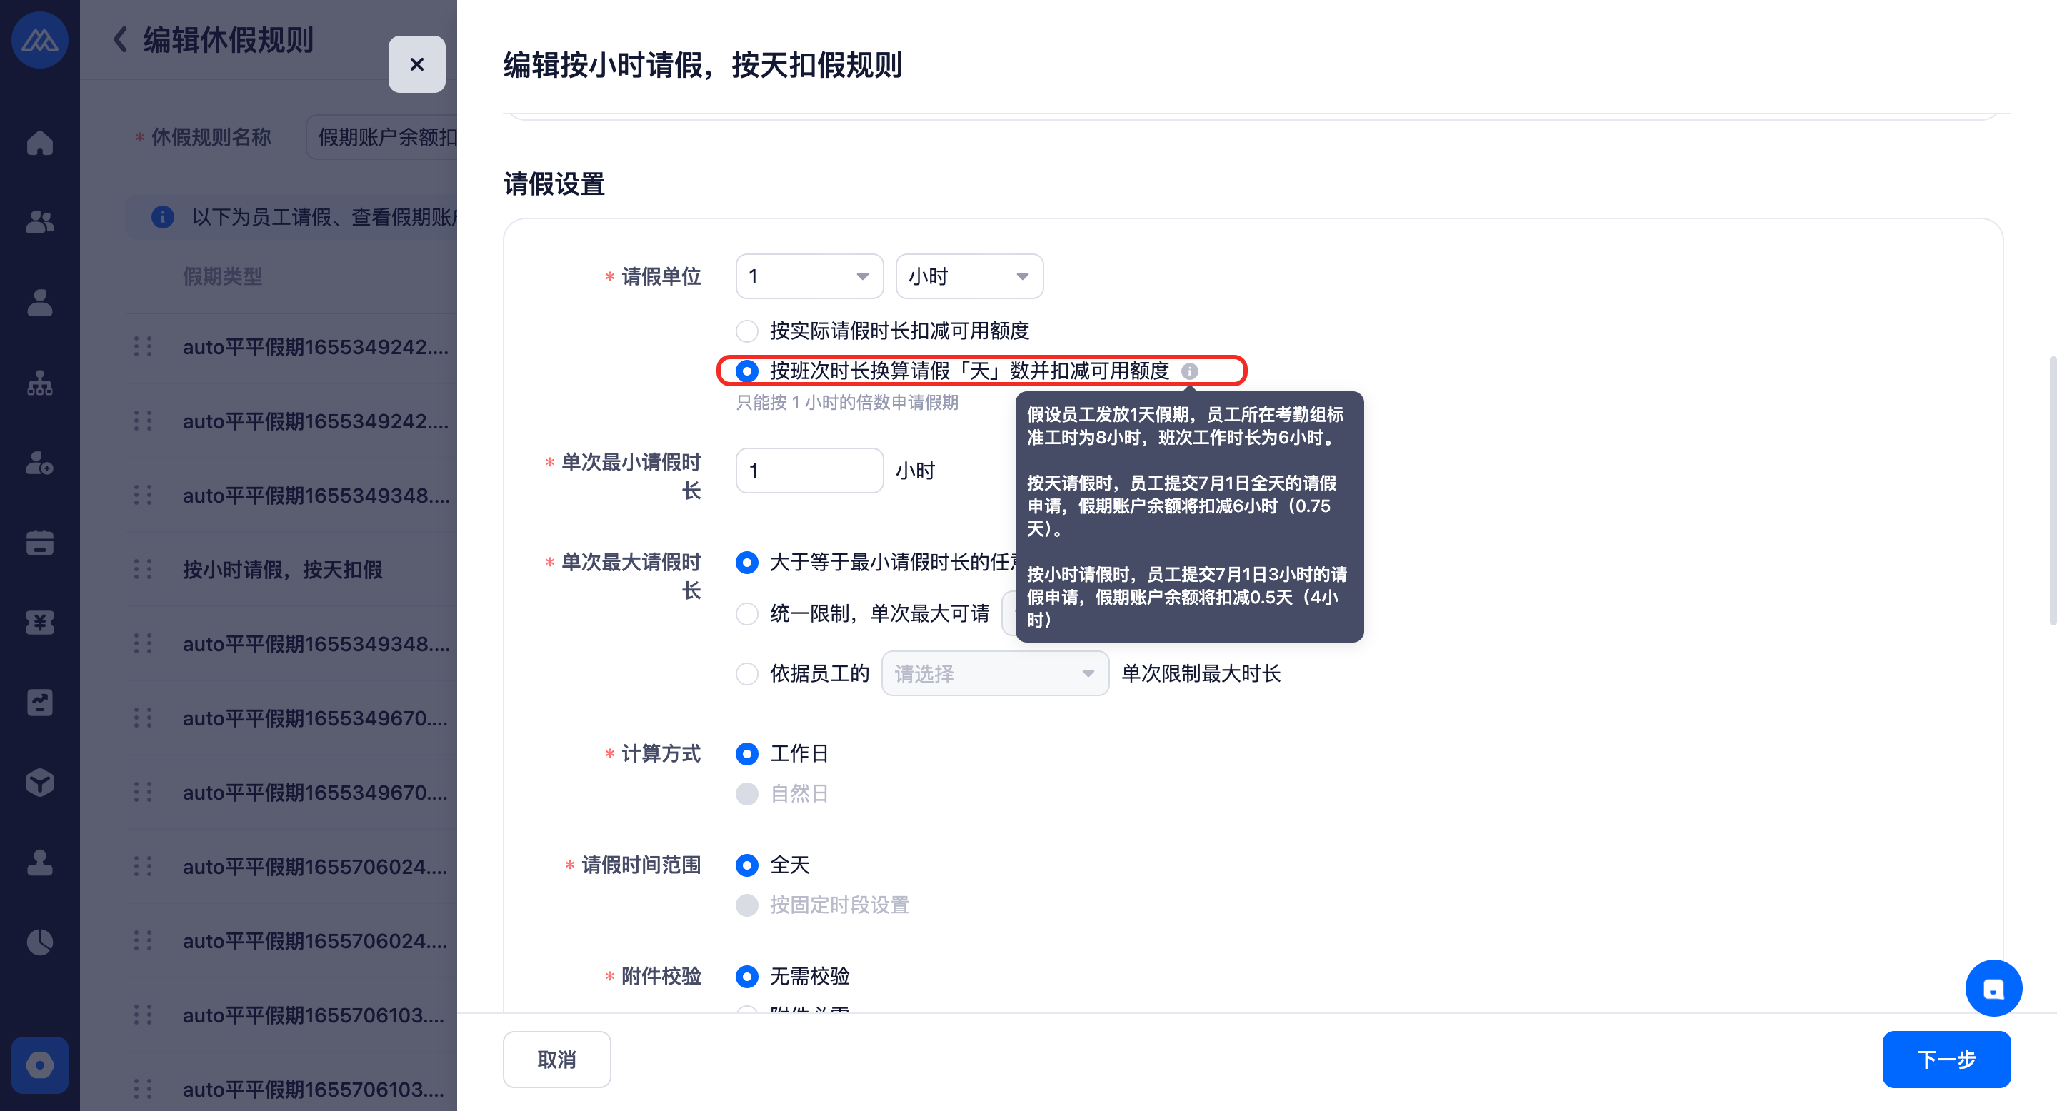This screenshot has width=2057, height=1111.
Task: Open the 请选择 dropdown after 依据员工的
Action: click(x=995, y=673)
